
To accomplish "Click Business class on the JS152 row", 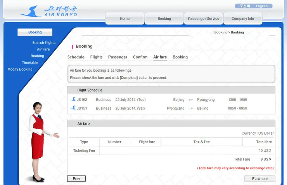I will [104, 100].
